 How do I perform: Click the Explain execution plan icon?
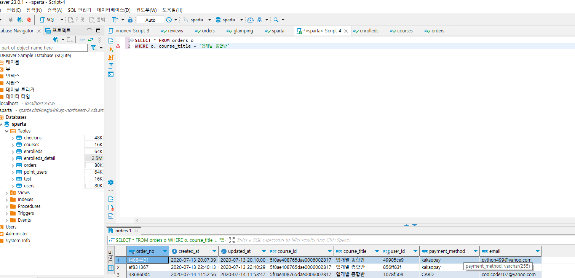(111, 66)
